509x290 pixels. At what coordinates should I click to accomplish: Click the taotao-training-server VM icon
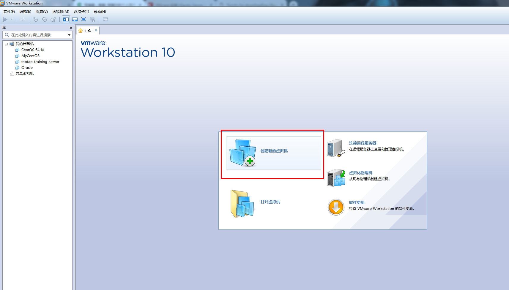(x=18, y=62)
